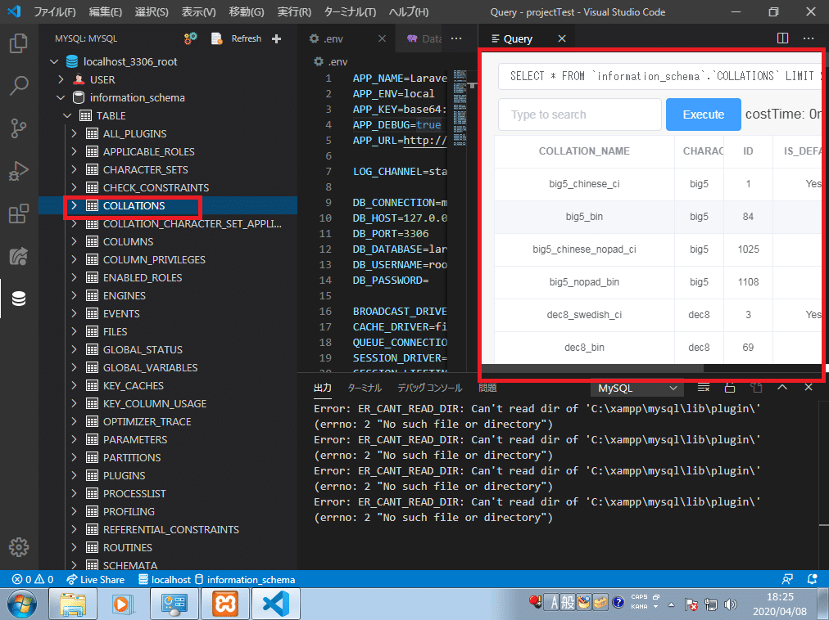This screenshot has width=829, height=620.
Task: Open the ファイル(F) menu
Action: pos(54,11)
